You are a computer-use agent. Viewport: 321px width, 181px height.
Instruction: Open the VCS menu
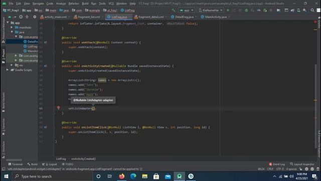point(111,4)
